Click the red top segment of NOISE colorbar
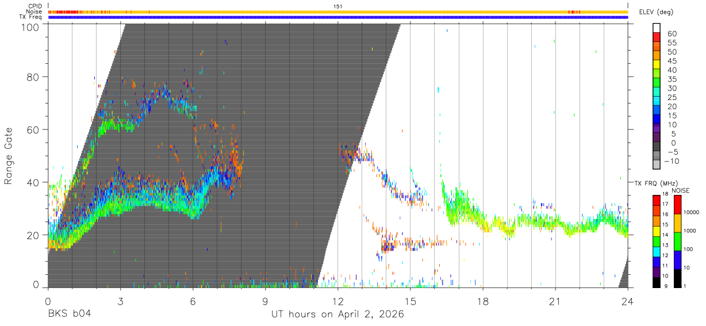This screenshot has height=326, width=706. pos(678,204)
